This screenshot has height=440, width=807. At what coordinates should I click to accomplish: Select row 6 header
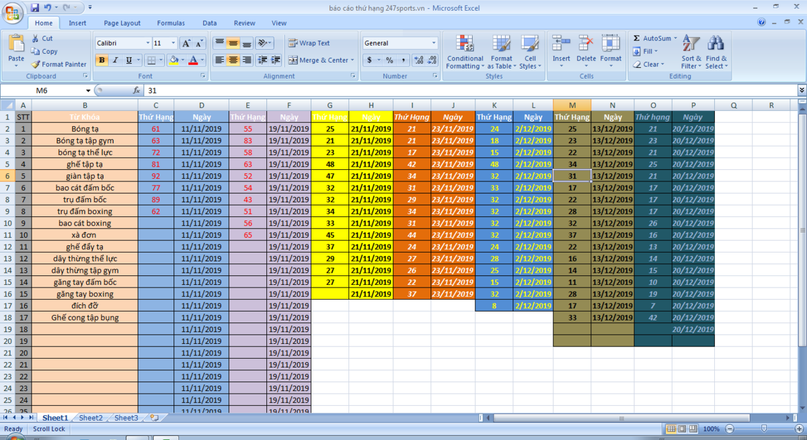[7, 176]
